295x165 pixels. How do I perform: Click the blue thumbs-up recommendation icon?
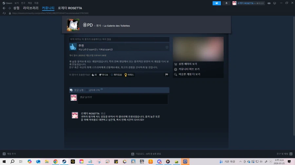(x=73, y=47)
